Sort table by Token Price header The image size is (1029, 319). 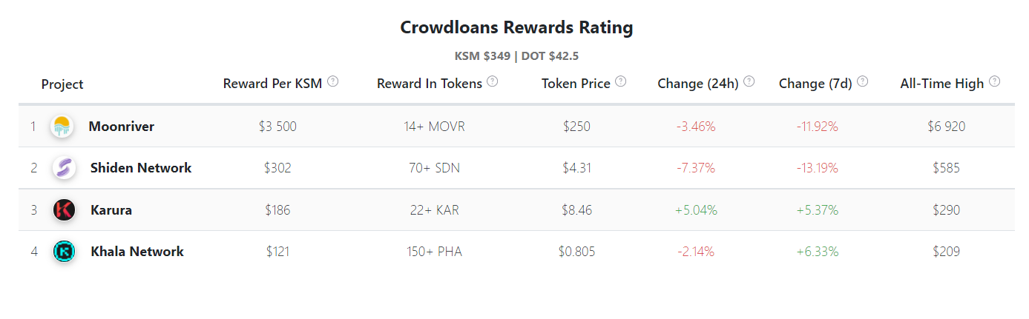pyautogui.click(x=576, y=84)
